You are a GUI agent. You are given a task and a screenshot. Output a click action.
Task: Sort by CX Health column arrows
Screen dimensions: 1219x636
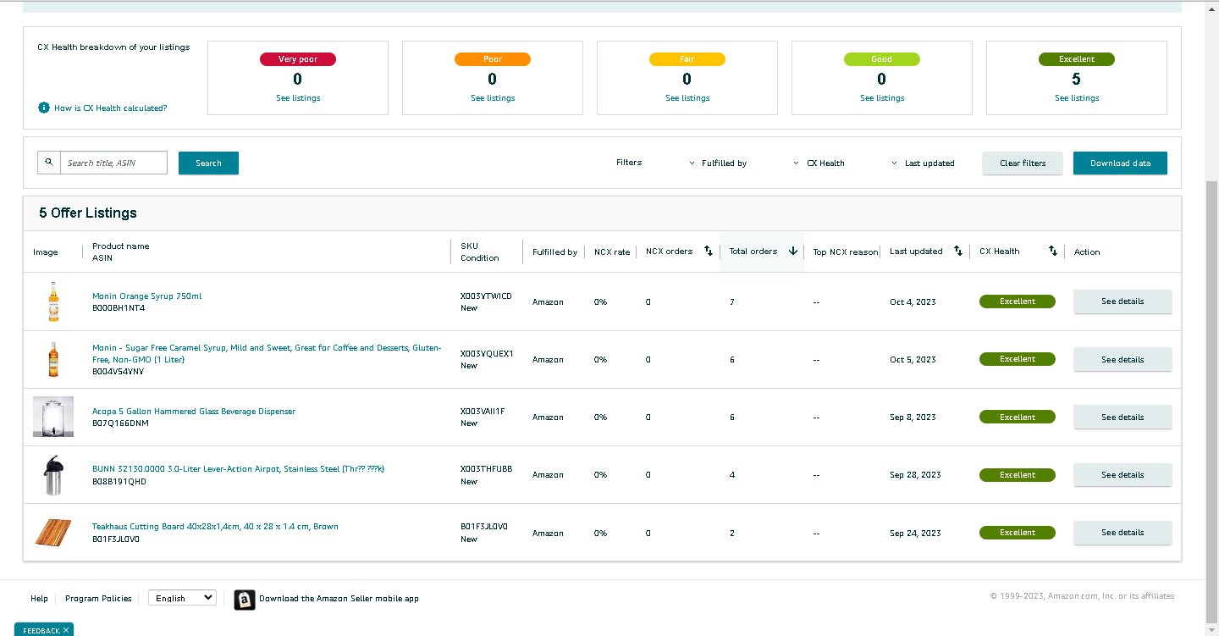coord(1053,252)
